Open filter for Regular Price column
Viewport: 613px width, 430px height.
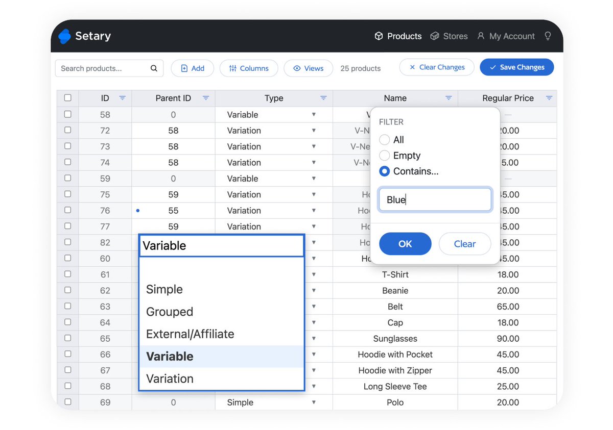pos(549,98)
